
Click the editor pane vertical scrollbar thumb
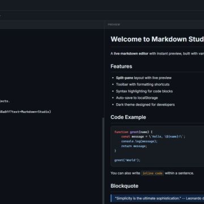(103, 160)
